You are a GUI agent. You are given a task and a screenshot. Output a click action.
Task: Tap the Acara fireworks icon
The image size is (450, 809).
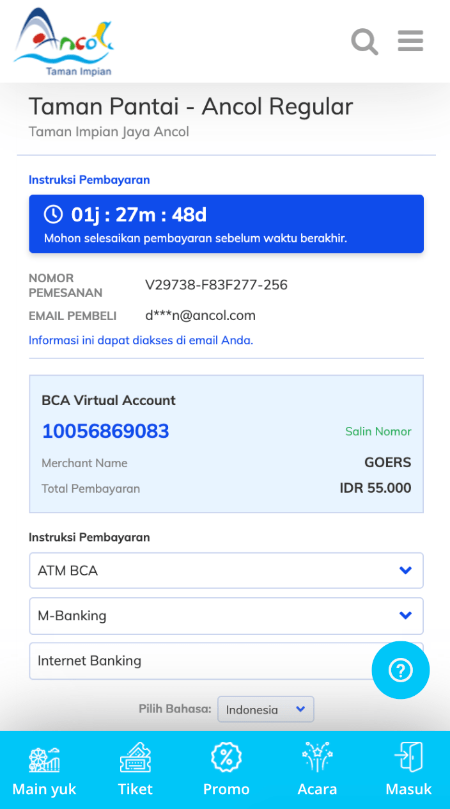click(x=317, y=759)
